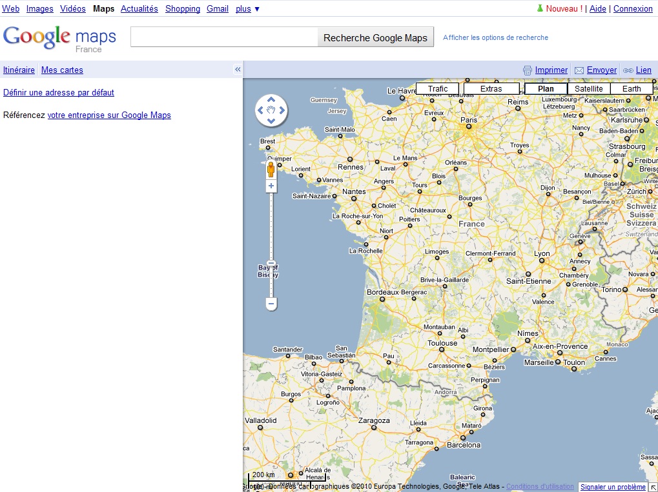This screenshot has height=492, width=658.
Task: Open Actualités in the top navigation
Action: coord(139,8)
